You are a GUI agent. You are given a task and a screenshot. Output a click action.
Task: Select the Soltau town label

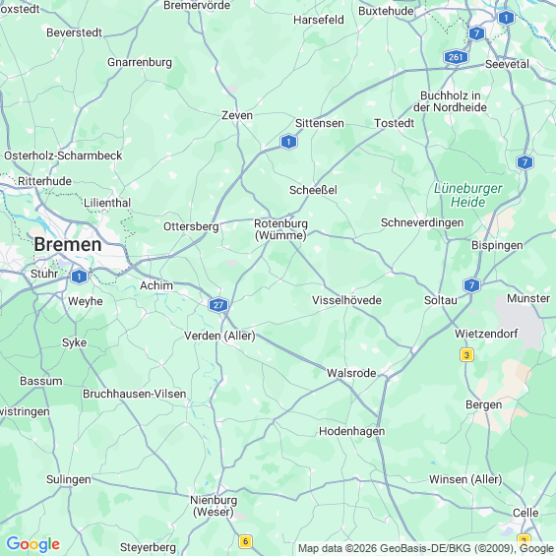click(x=441, y=300)
